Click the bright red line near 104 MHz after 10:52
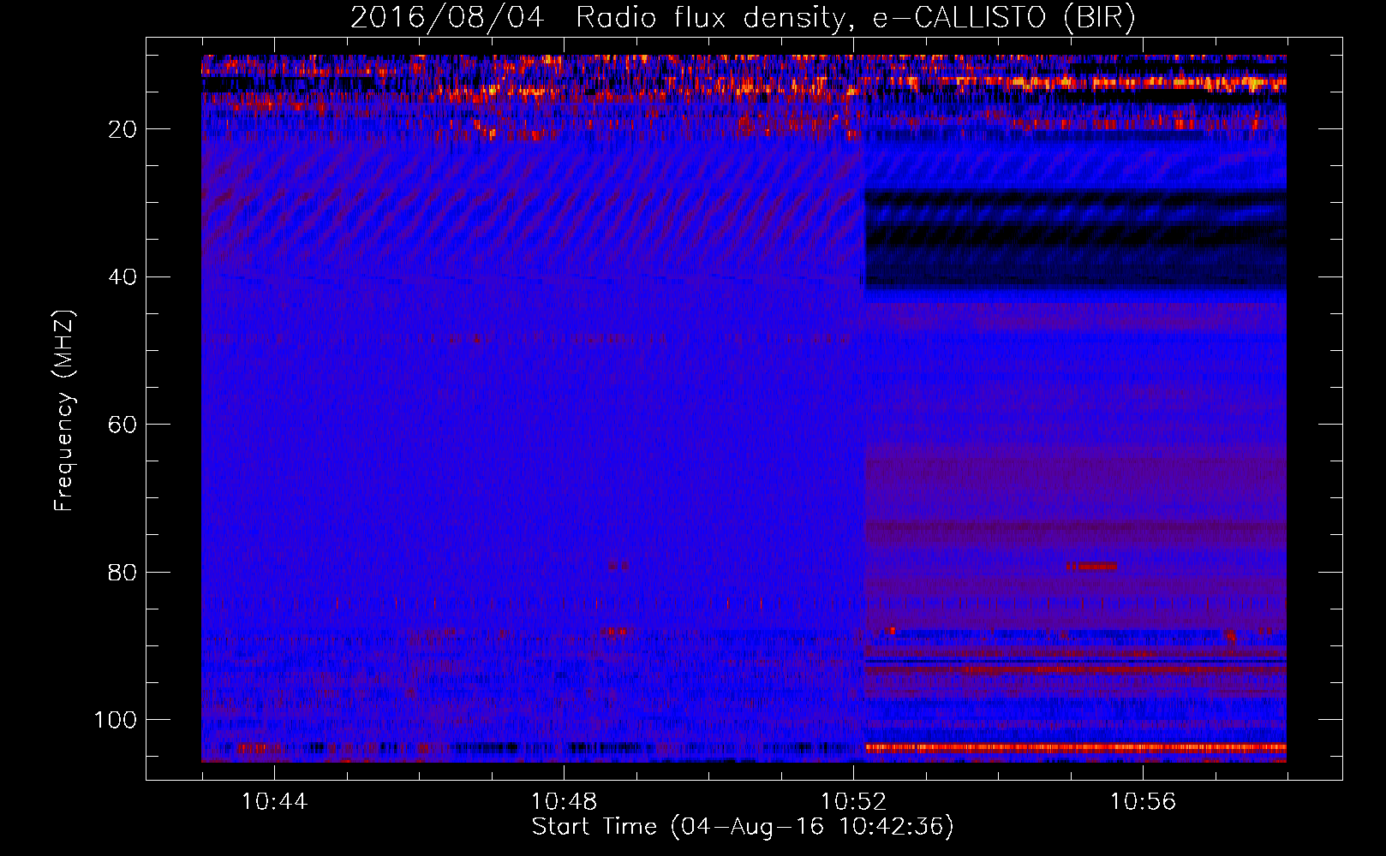Screen dimensions: 1386x856 coord(1076,747)
